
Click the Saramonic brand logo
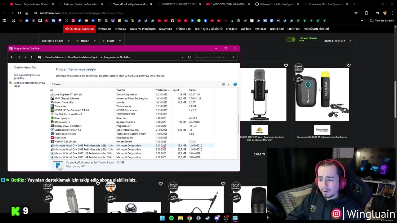[x=322, y=130]
